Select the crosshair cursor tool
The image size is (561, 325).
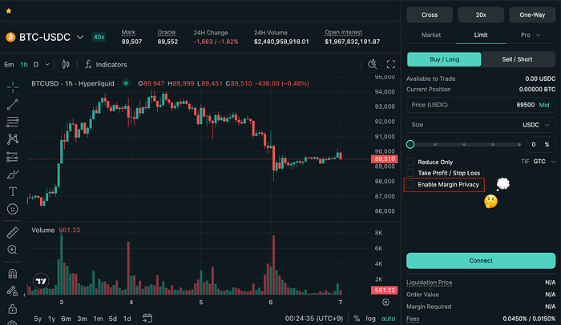[x=13, y=86]
